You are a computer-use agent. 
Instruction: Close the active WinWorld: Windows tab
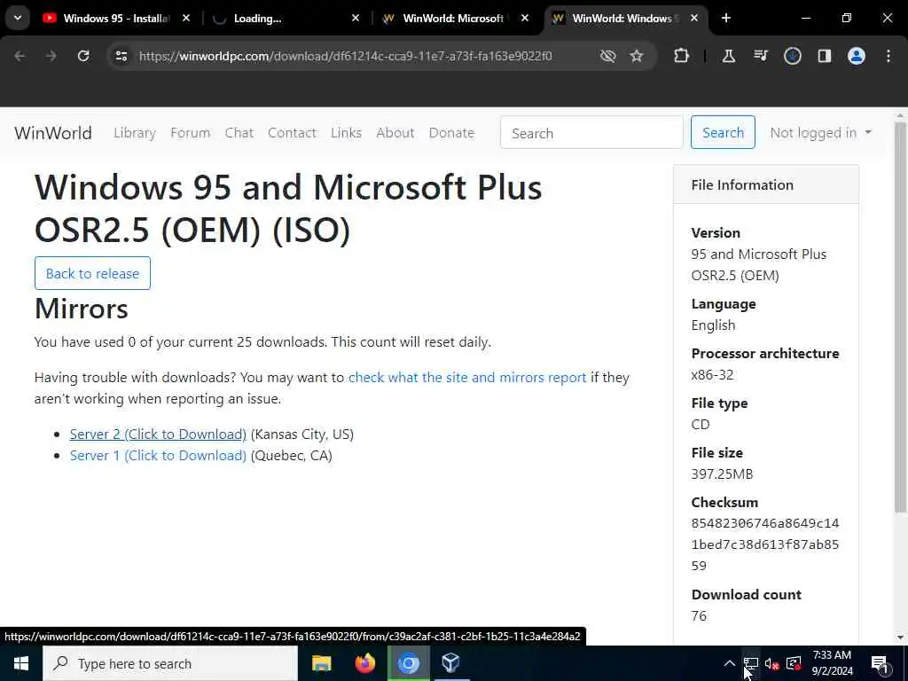[694, 19]
